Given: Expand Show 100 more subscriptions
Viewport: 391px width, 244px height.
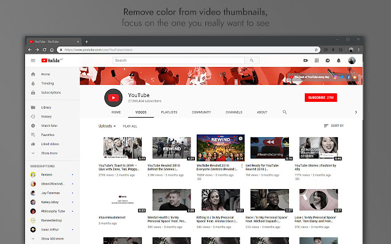Looking at the screenshot, I should click(53, 239).
